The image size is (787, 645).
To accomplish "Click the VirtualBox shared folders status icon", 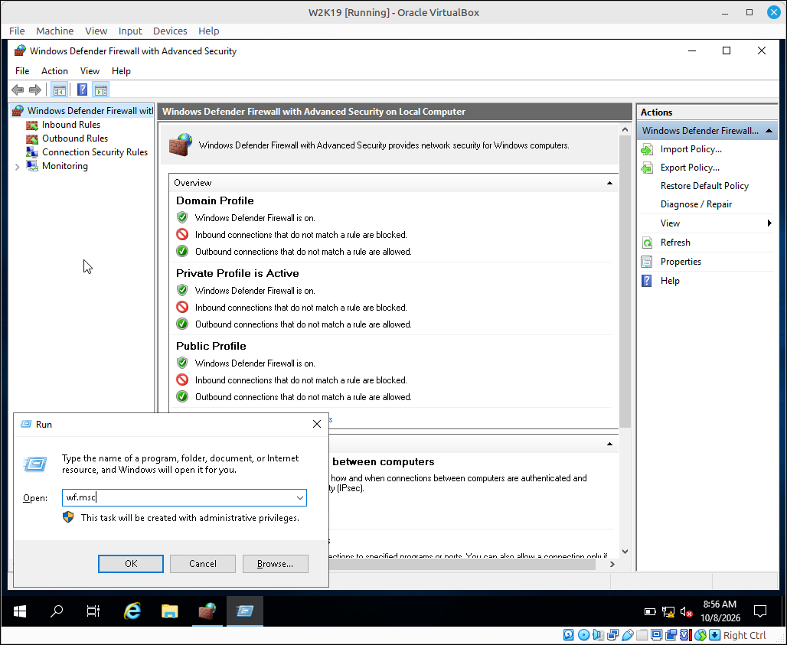I will coord(642,636).
